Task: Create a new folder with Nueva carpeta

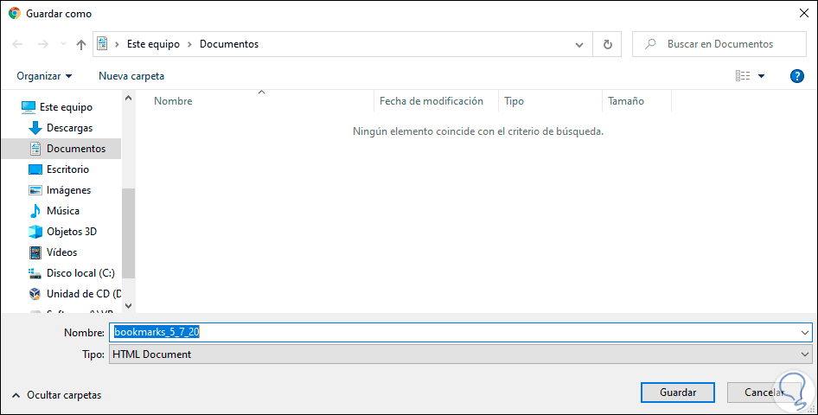Action: coord(131,76)
